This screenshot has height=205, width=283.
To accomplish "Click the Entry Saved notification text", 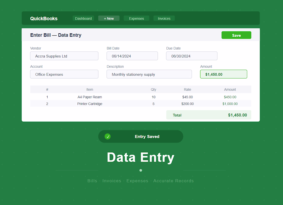I will (147, 136).
